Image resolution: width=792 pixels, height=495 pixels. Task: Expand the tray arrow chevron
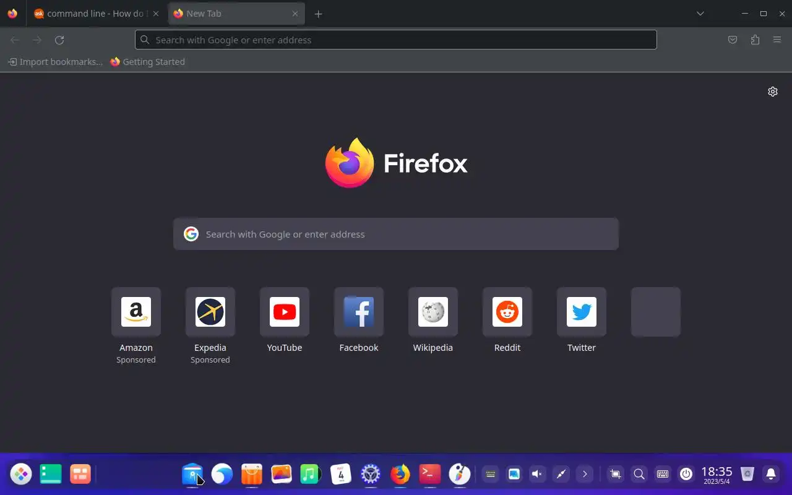click(585, 475)
